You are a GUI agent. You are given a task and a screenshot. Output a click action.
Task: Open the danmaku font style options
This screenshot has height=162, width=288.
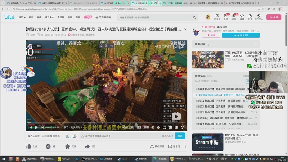pos(82,136)
